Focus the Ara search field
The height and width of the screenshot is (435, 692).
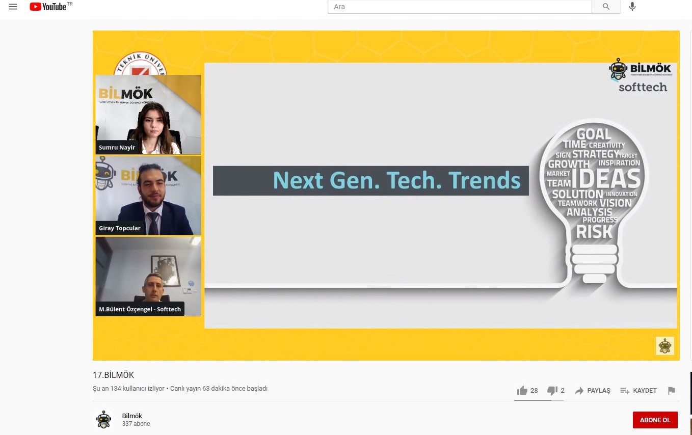pyautogui.click(x=459, y=7)
